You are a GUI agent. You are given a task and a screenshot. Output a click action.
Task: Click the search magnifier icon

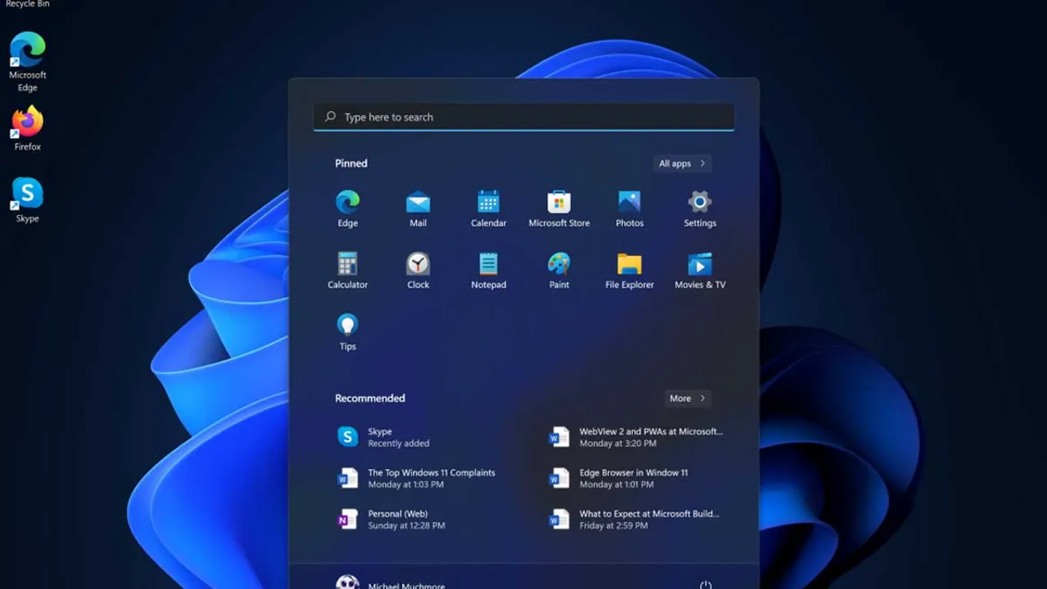330,117
